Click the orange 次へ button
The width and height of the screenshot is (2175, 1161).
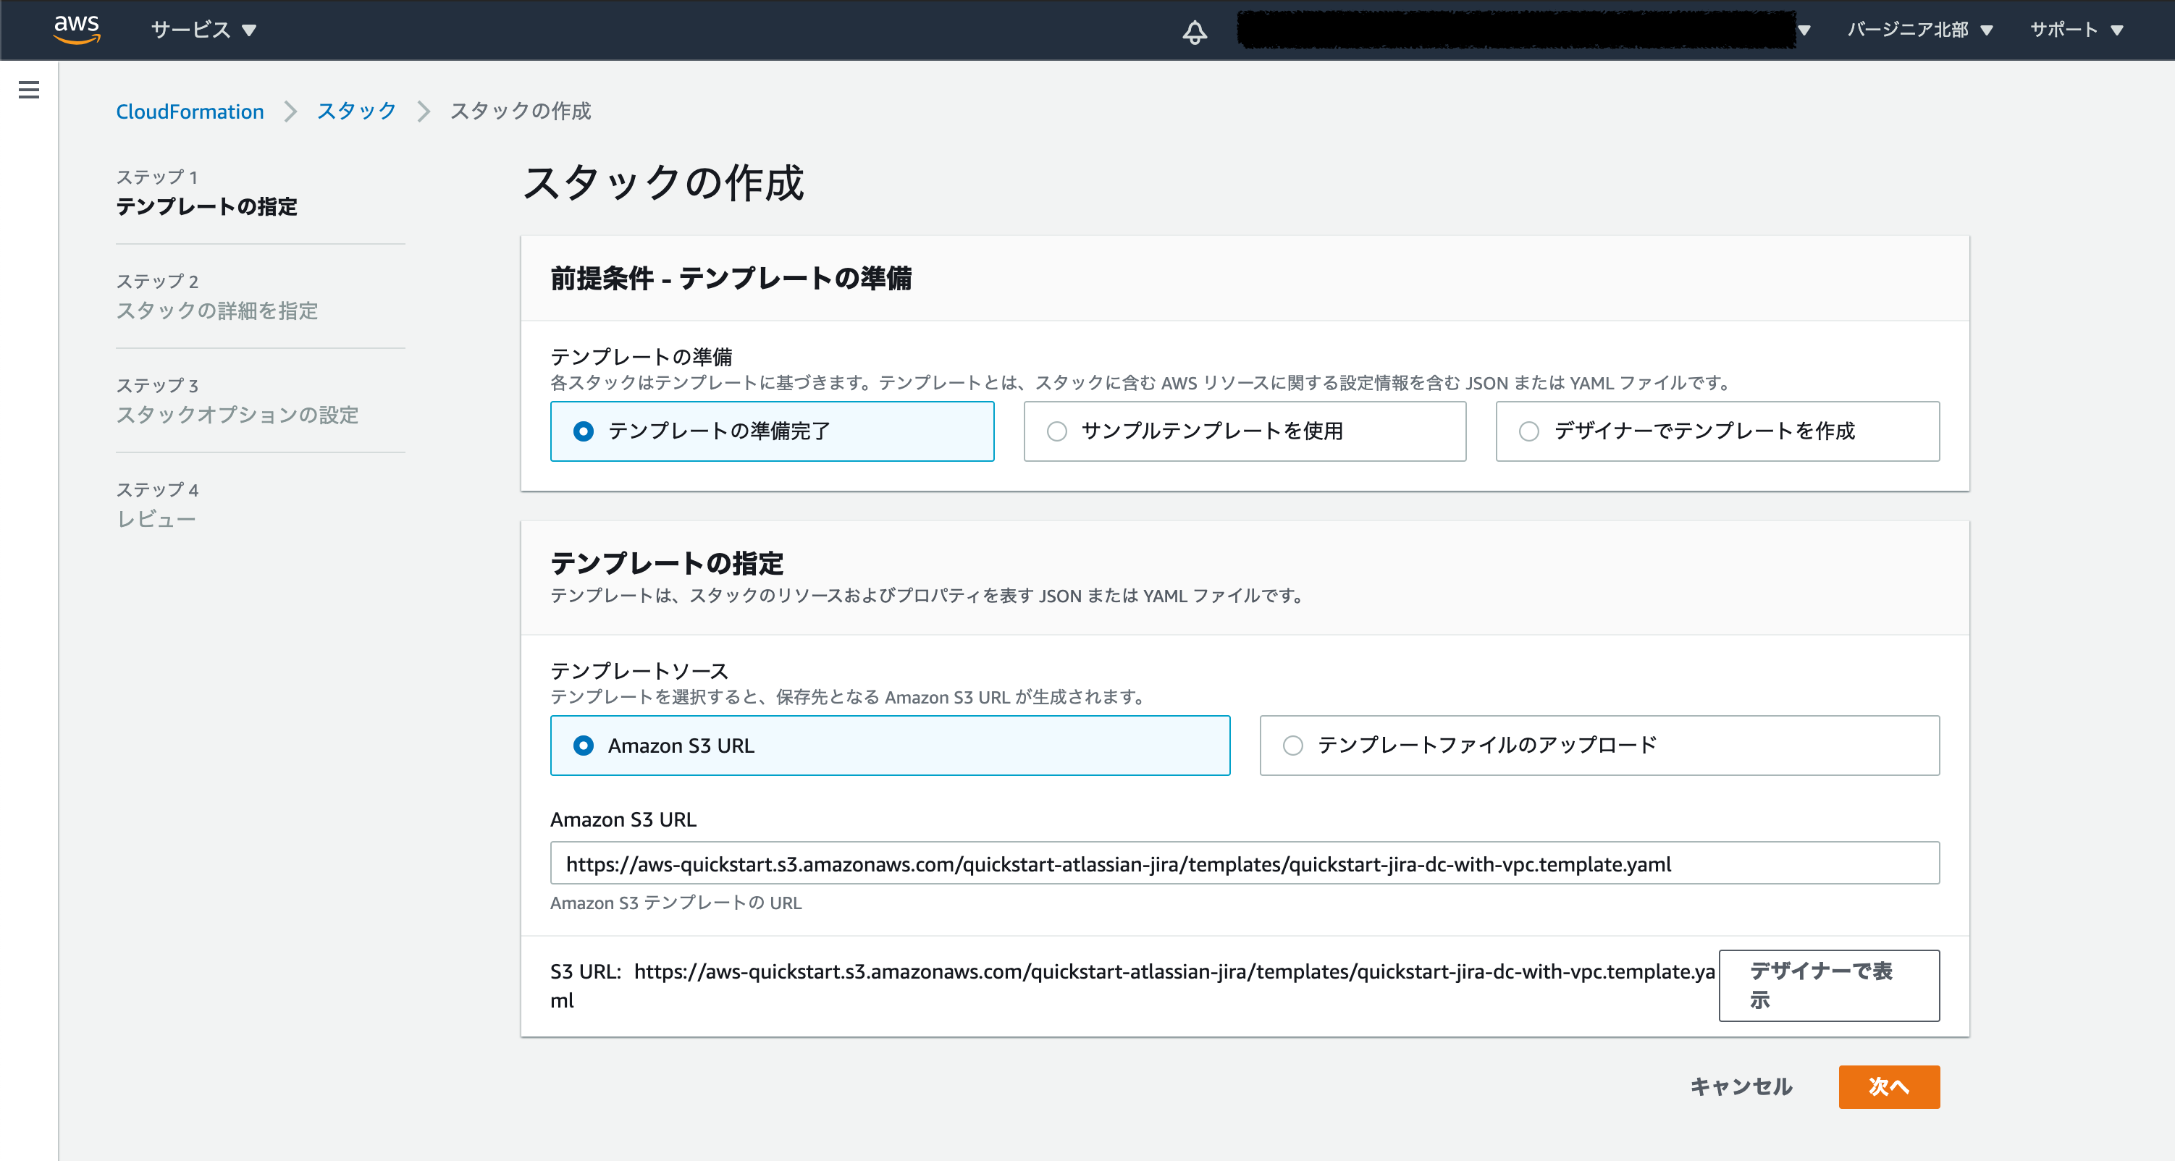point(1889,1086)
